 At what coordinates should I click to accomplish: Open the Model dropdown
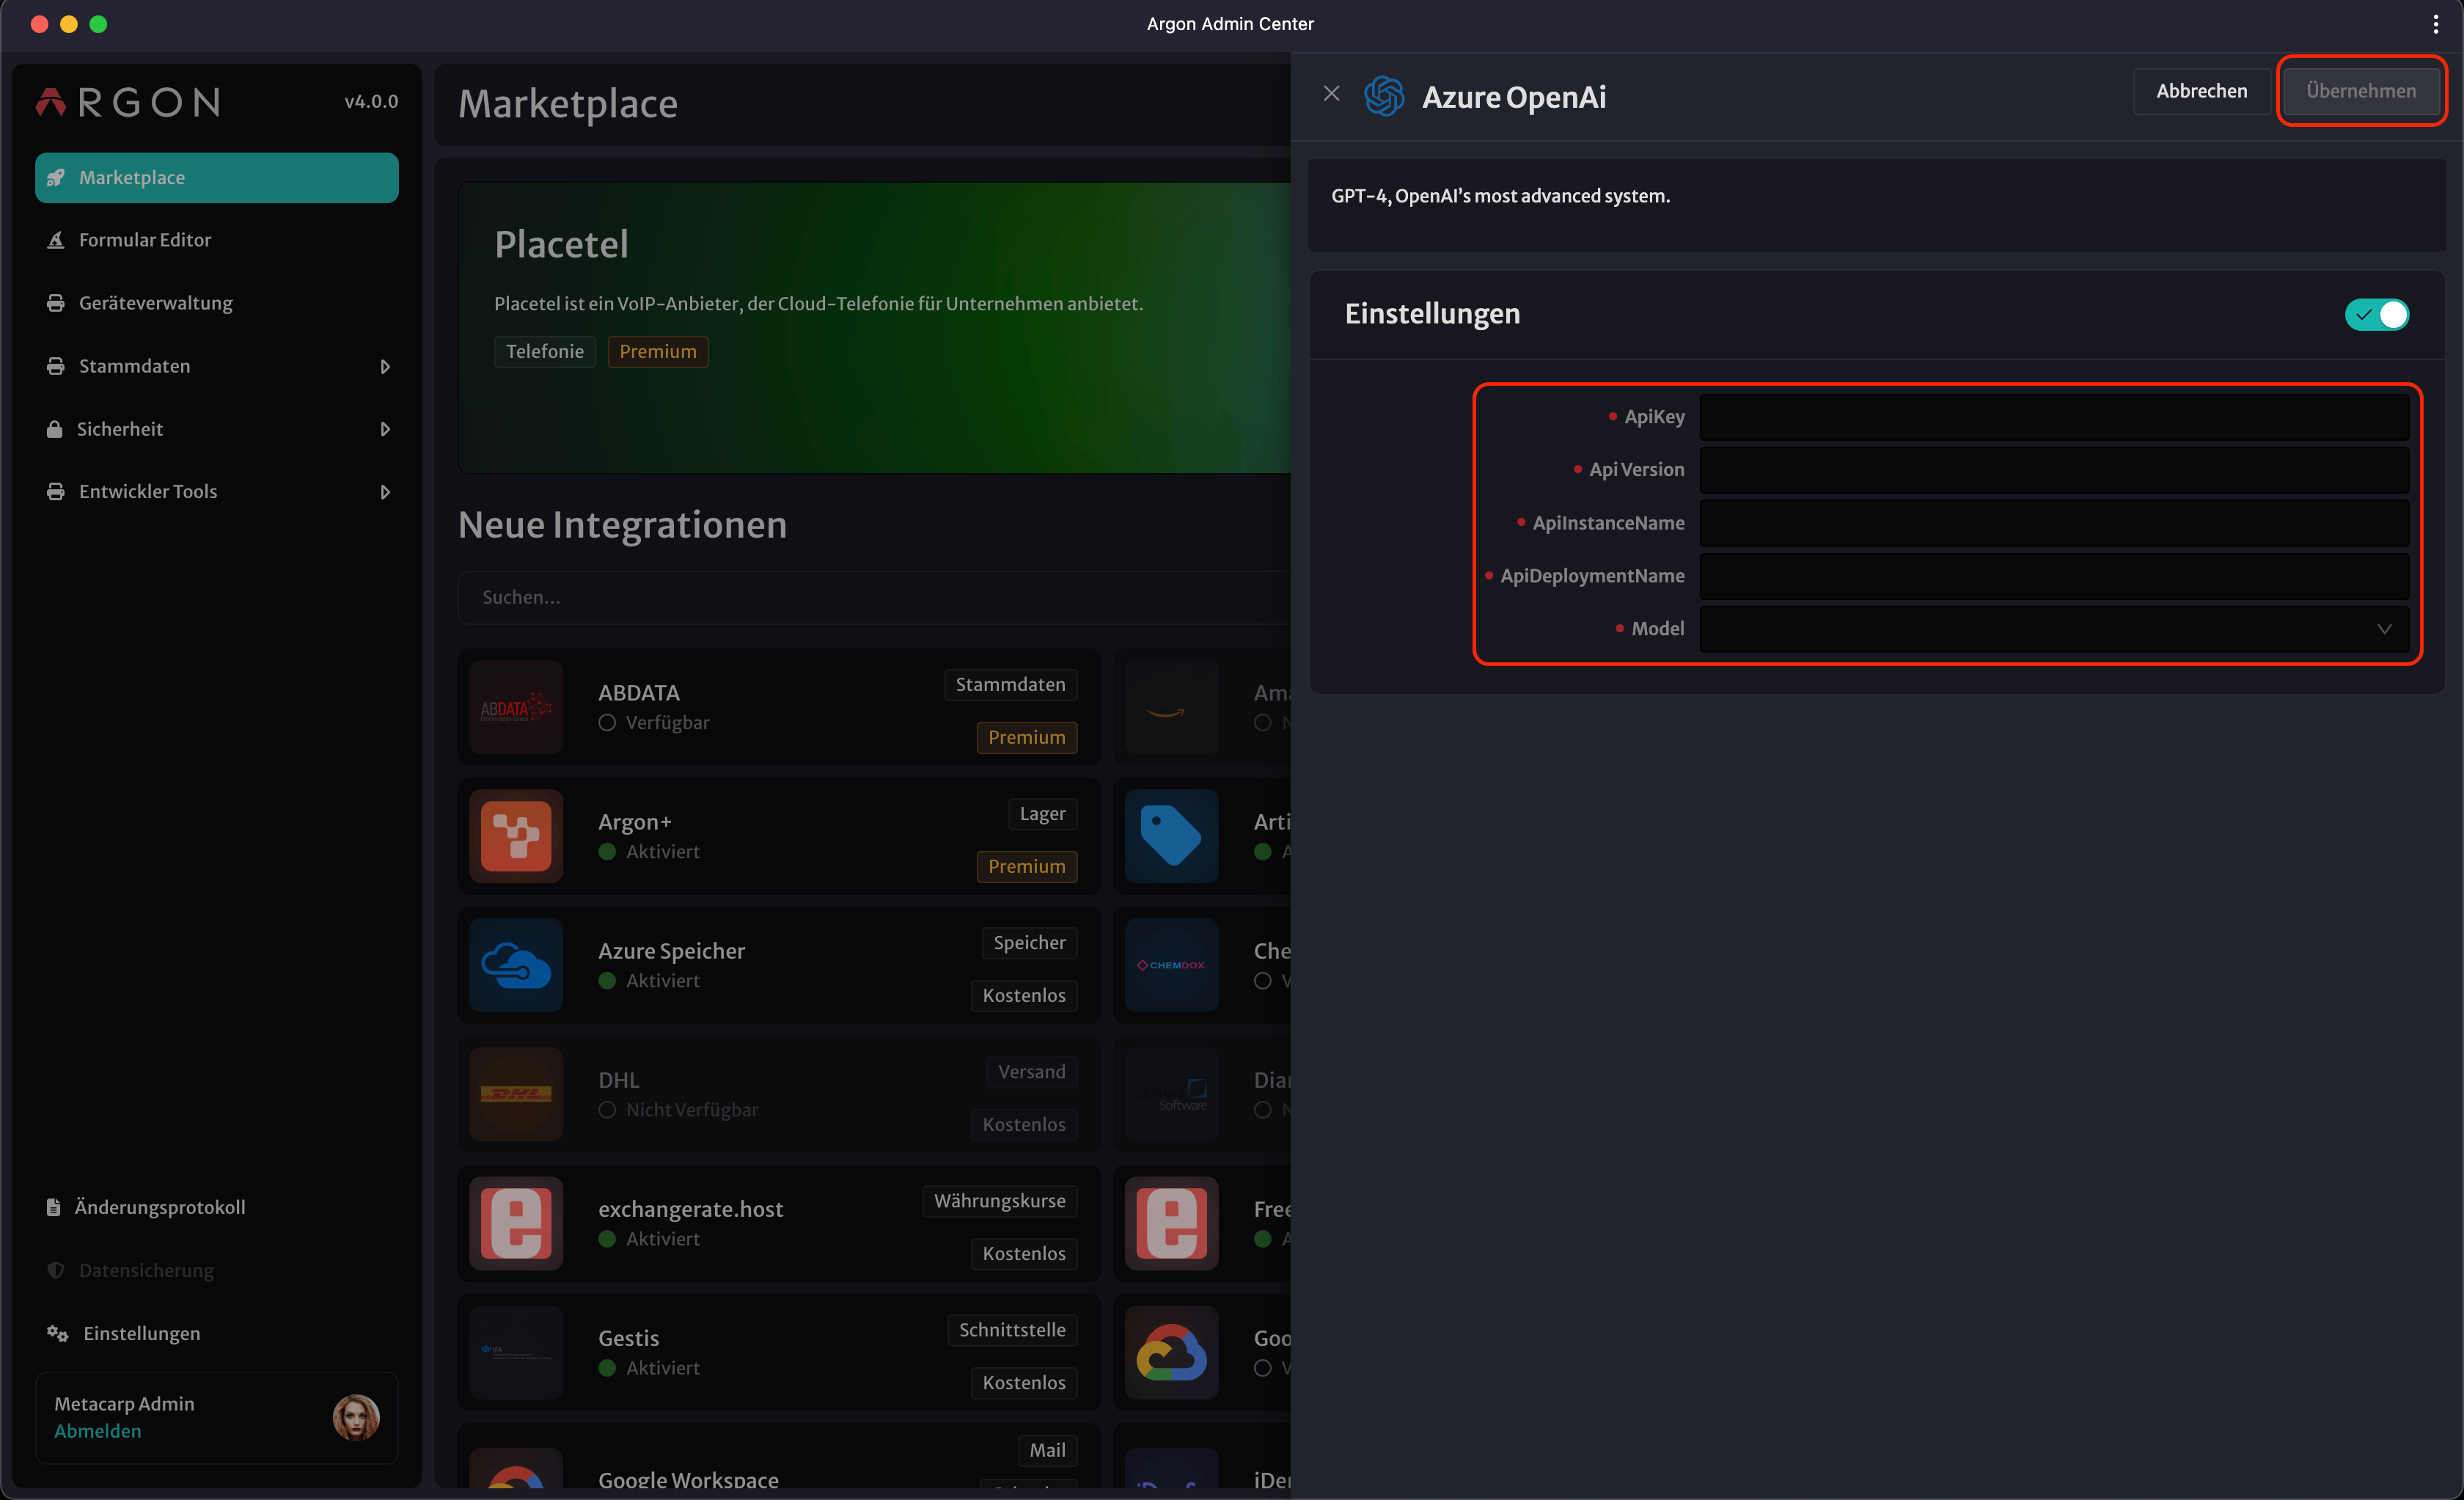tap(2054, 629)
